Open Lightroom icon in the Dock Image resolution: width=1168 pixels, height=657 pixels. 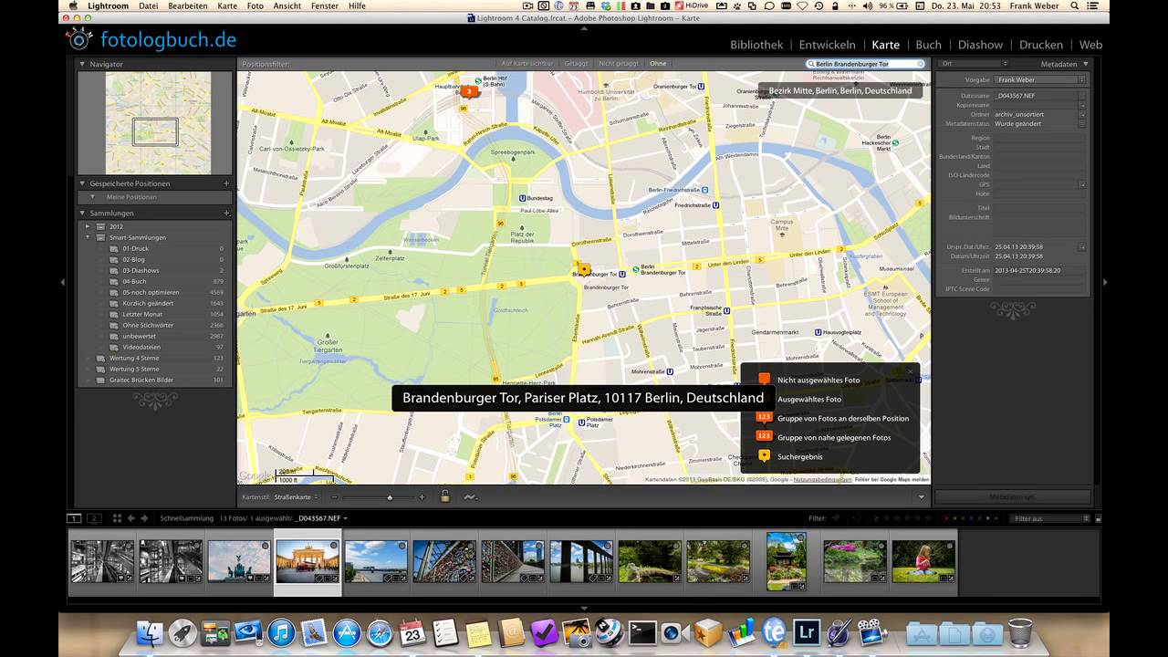(806, 632)
